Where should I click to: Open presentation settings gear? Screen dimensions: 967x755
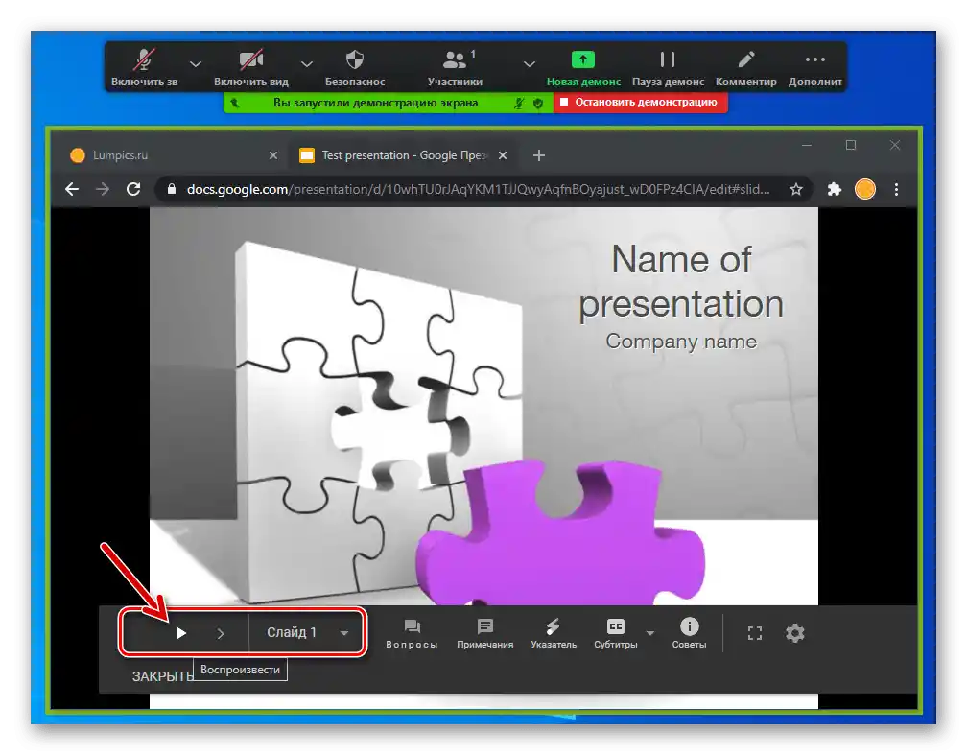[x=795, y=633]
